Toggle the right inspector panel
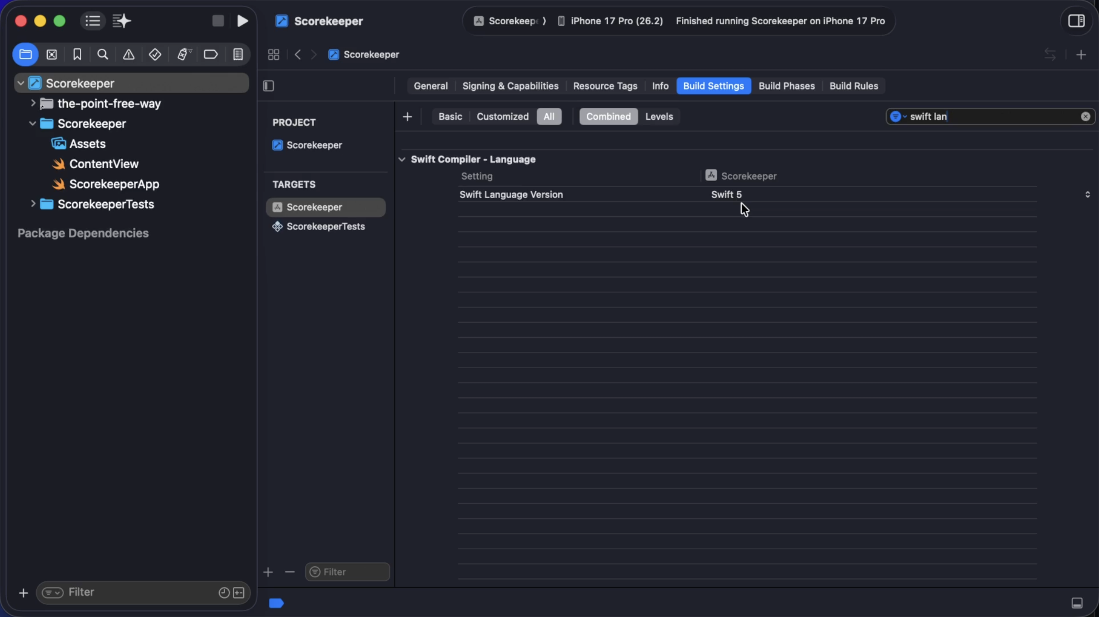This screenshot has height=617, width=1099. coord(1076,21)
